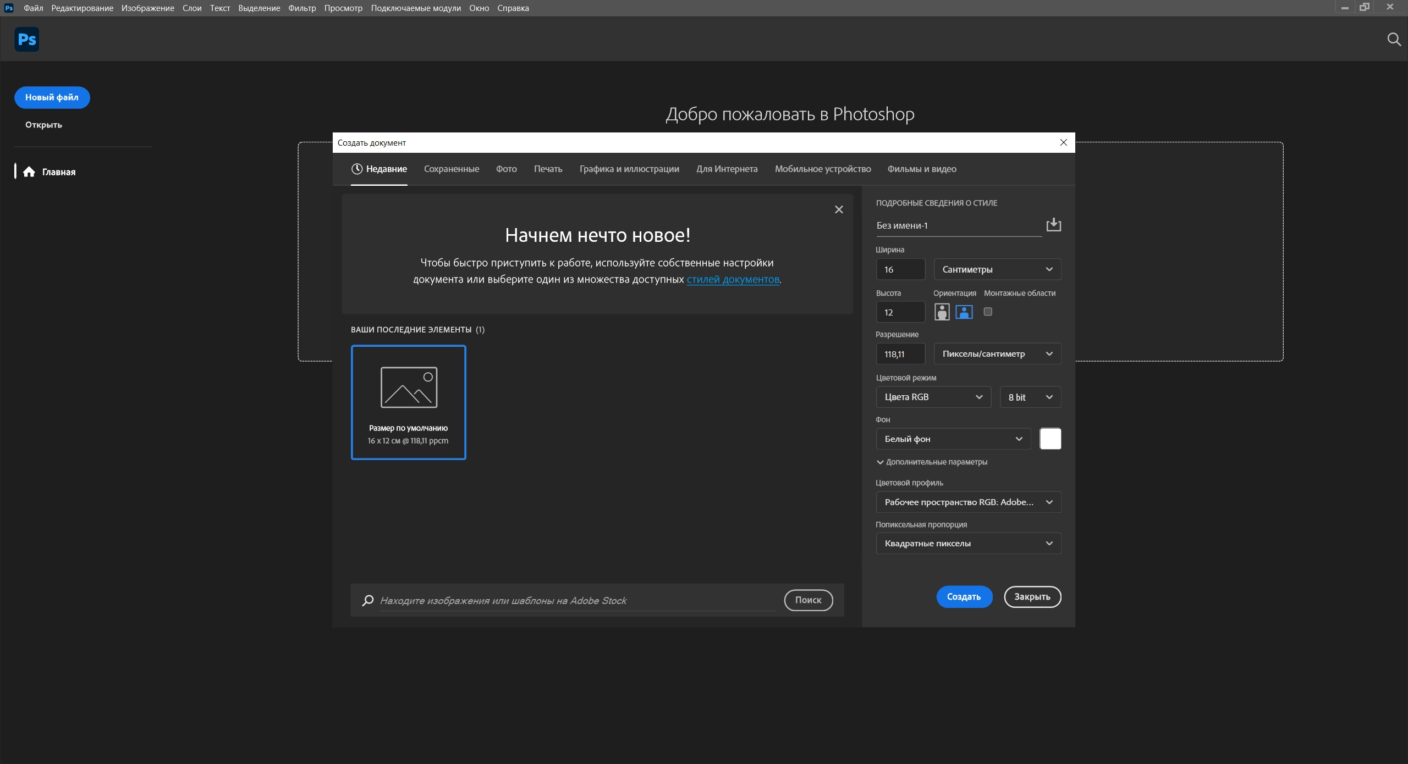Screen dimensions: 1408x764
Task: Select the 'Размер по умолчанию' preset thumbnail
Action: (409, 402)
